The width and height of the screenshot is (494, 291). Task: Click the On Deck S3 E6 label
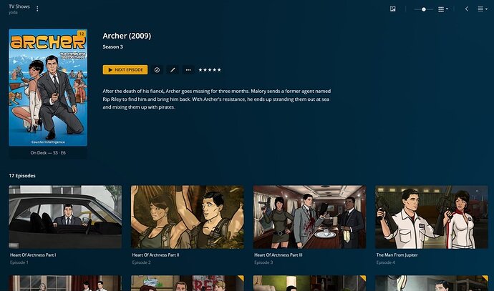click(48, 152)
